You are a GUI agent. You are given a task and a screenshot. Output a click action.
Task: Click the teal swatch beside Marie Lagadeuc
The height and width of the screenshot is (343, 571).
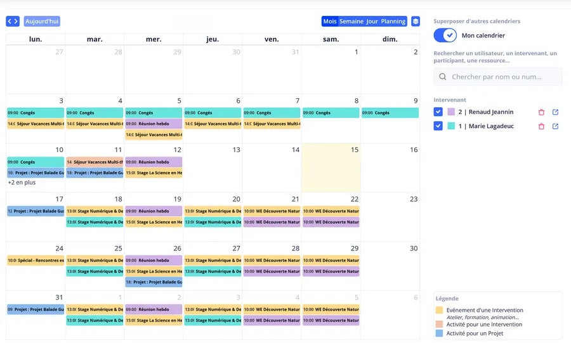(451, 126)
